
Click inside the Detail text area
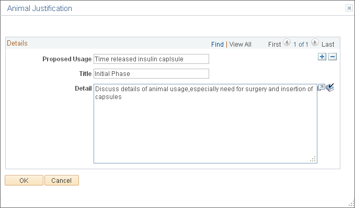[205, 124]
